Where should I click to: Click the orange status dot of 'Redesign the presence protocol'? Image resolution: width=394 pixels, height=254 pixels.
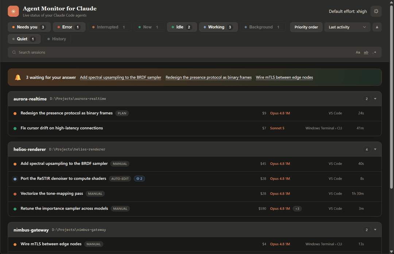coord(15,114)
